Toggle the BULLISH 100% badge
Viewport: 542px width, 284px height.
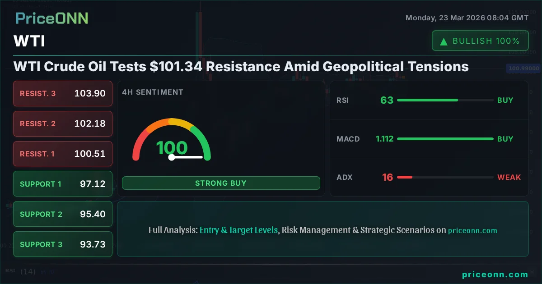click(480, 40)
